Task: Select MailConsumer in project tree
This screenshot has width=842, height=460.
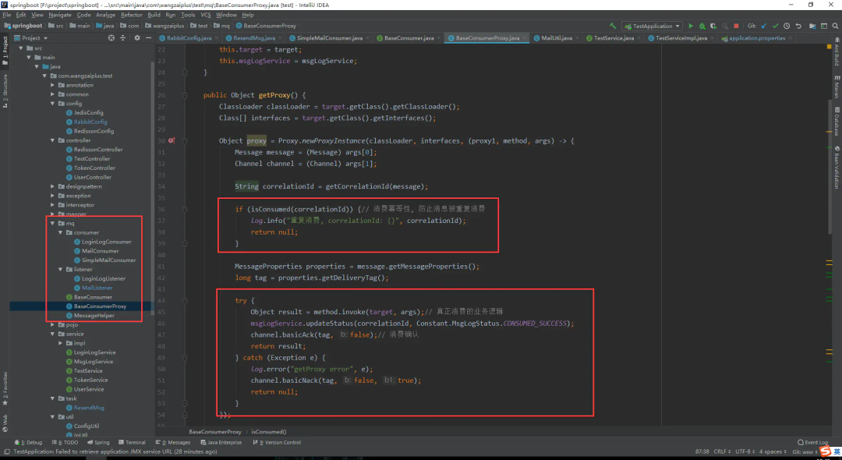Action: [x=100, y=251]
